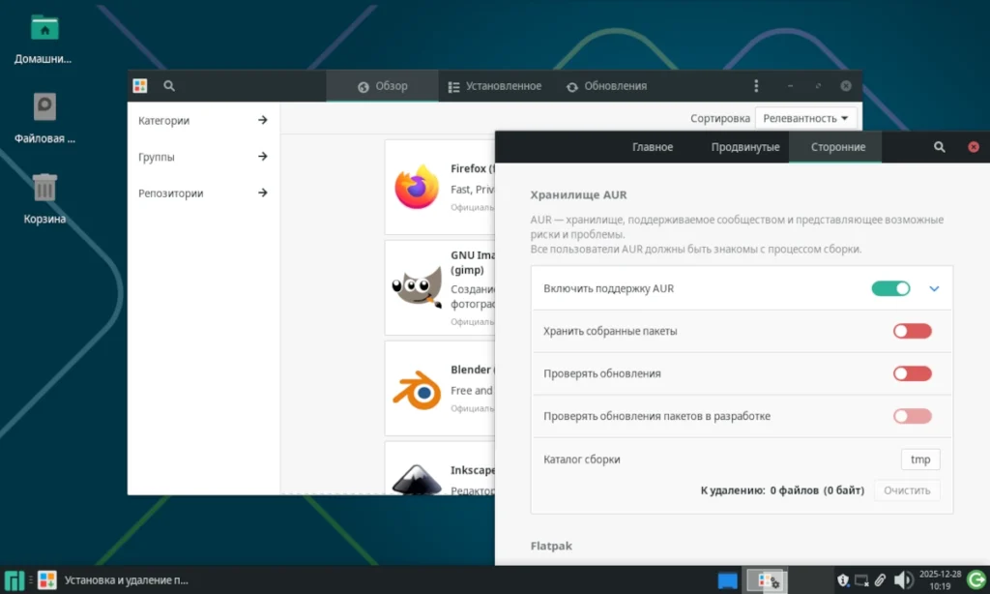
Task: Expand Категории in the sidebar
Action: pos(203,120)
